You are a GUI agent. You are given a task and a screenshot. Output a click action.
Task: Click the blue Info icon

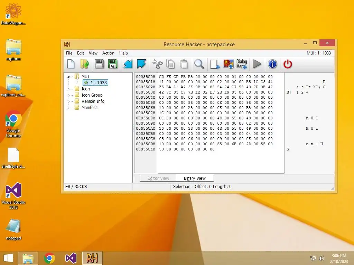point(272,64)
